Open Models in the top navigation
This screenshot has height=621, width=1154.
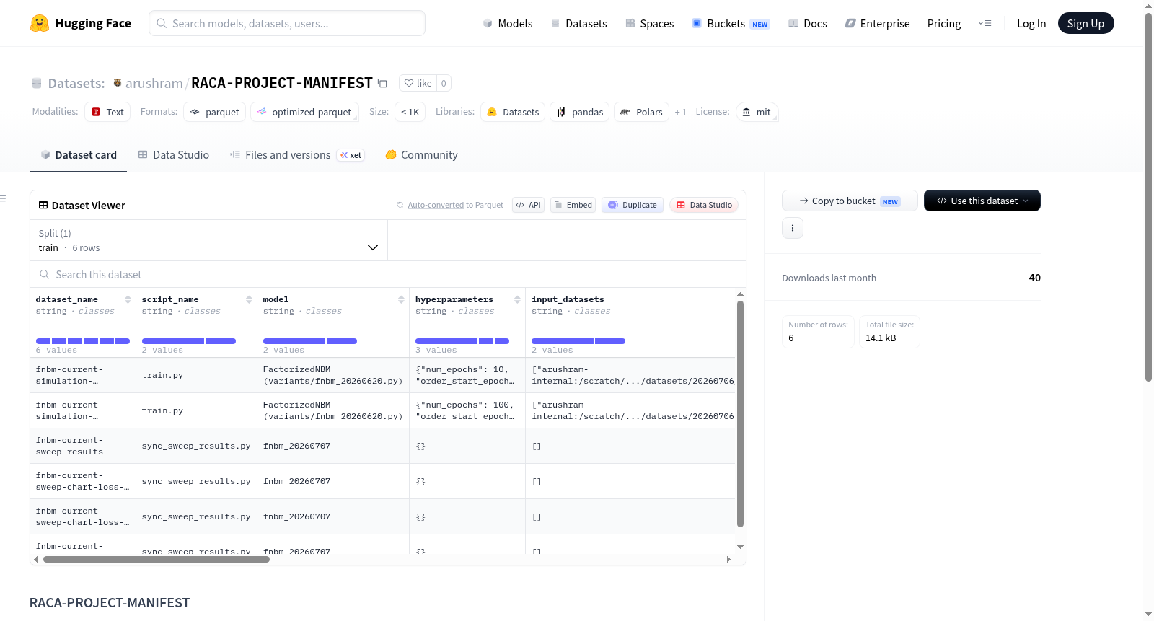coord(508,23)
